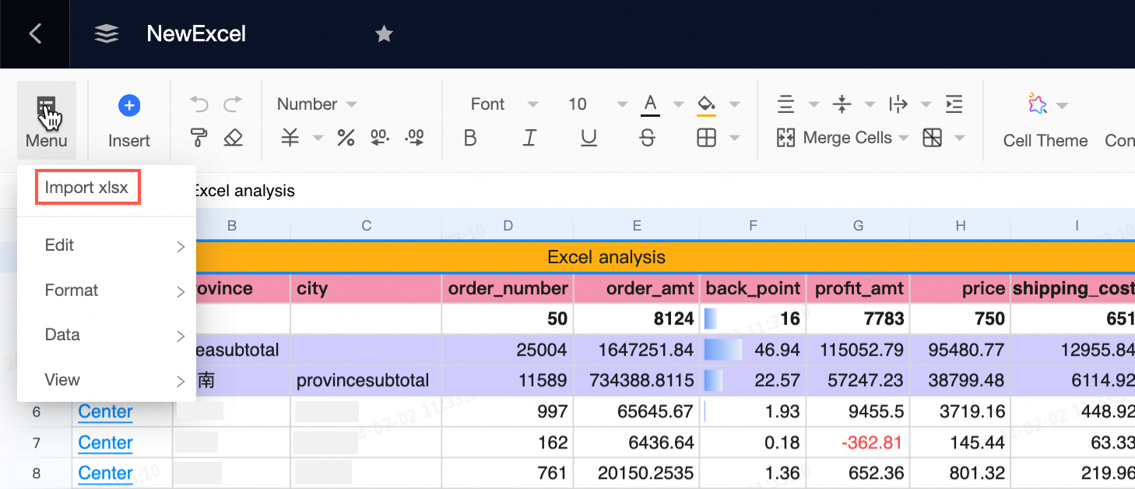The width and height of the screenshot is (1135, 489).
Task: Star the NewExcel workbook as favorite
Action: tap(384, 33)
